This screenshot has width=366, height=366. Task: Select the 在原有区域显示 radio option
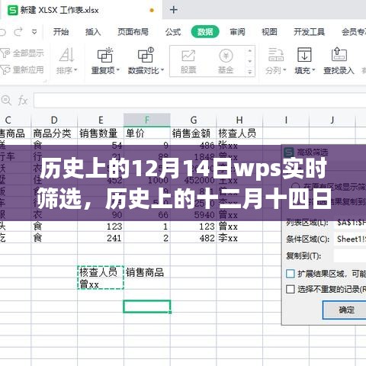point(296,186)
